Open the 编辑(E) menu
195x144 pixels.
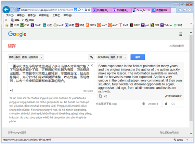[21, 15]
